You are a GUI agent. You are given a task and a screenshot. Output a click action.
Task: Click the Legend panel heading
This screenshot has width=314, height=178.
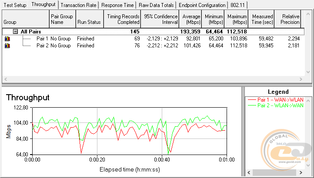278,92
